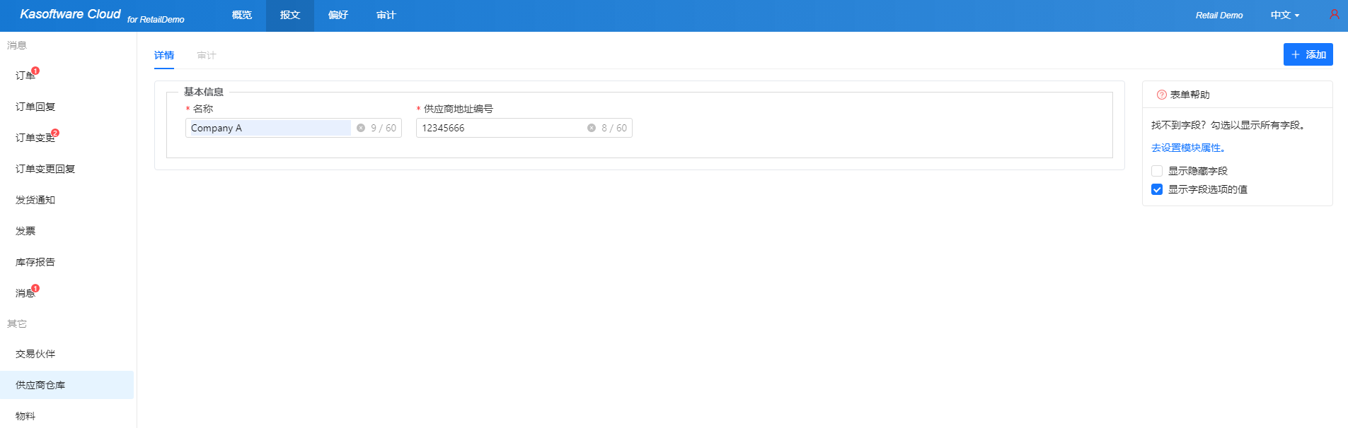The height and width of the screenshot is (428, 1348).
Task: Open the 概览 menu in top navigation
Action: coord(242,15)
